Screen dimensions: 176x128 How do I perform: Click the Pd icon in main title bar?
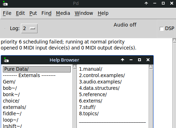point(5,3)
